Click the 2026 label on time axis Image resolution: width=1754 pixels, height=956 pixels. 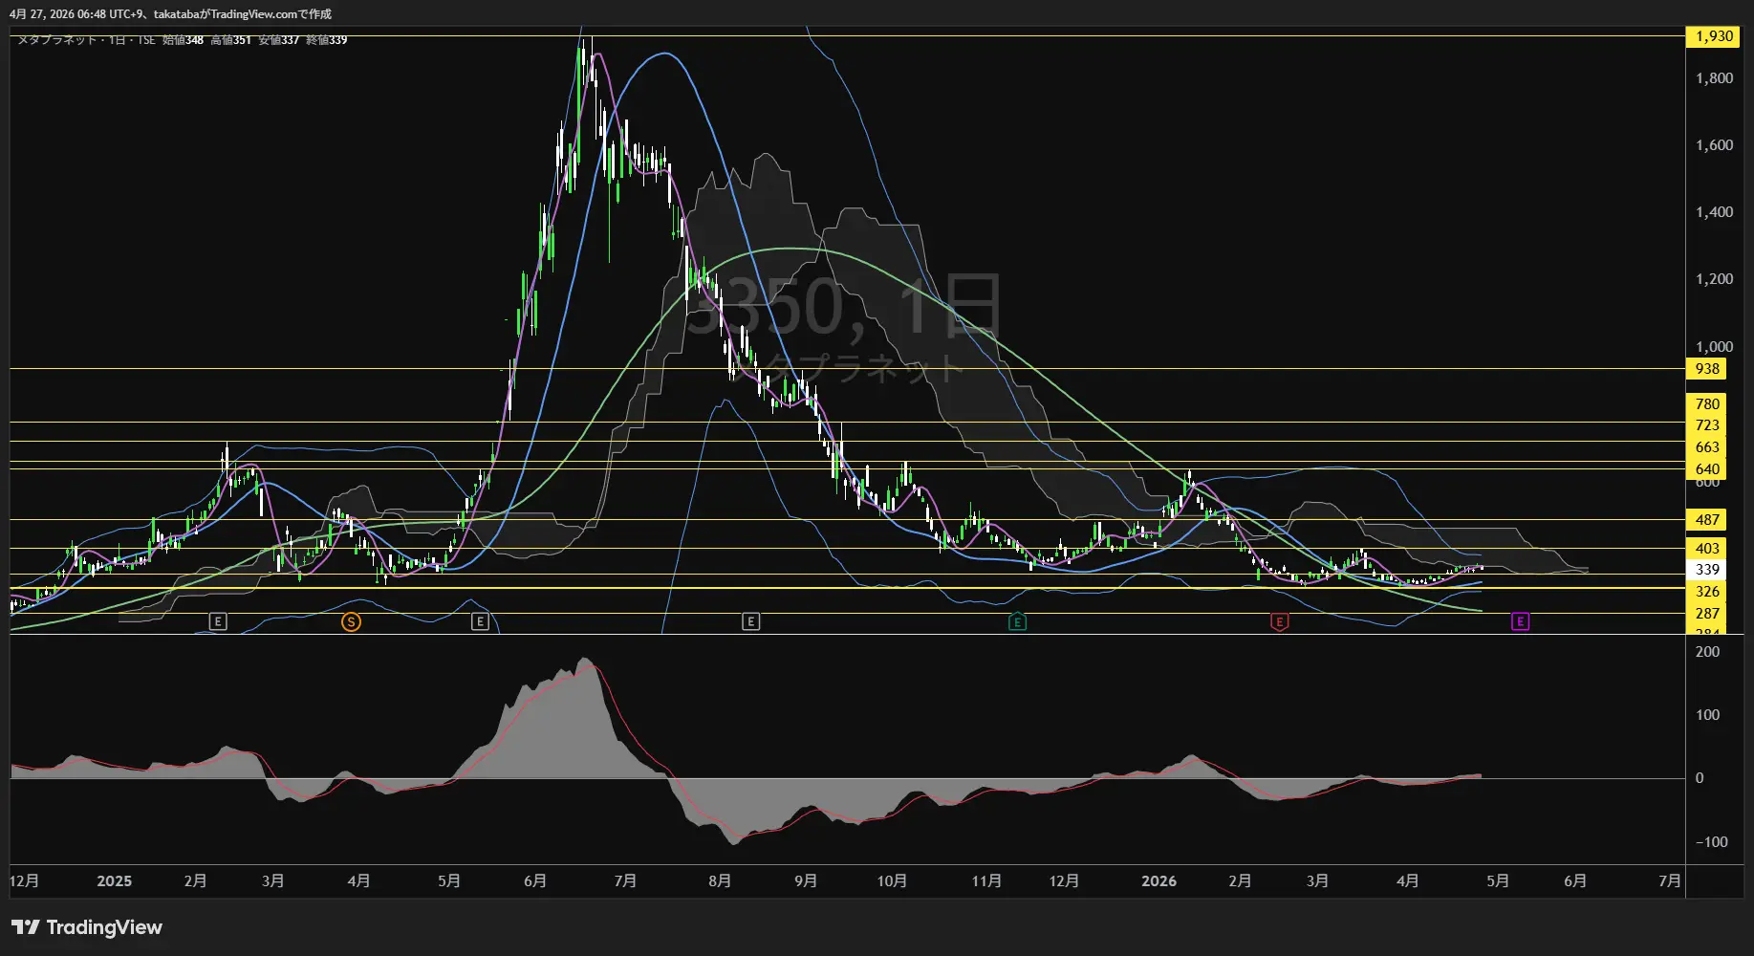[x=1159, y=881]
